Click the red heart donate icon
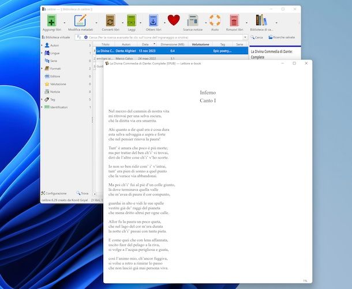The width and height of the screenshot is (352, 289). tap(174, 21)
